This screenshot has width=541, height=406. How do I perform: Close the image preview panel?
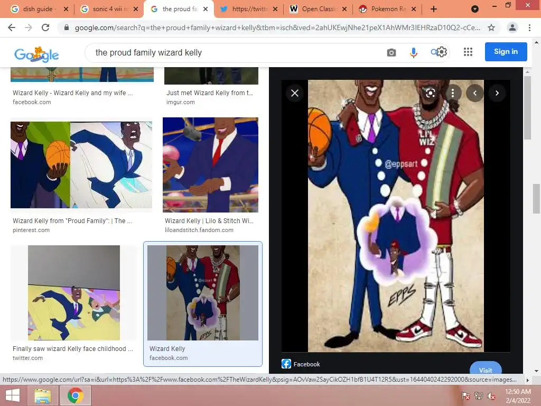[295, 93]
